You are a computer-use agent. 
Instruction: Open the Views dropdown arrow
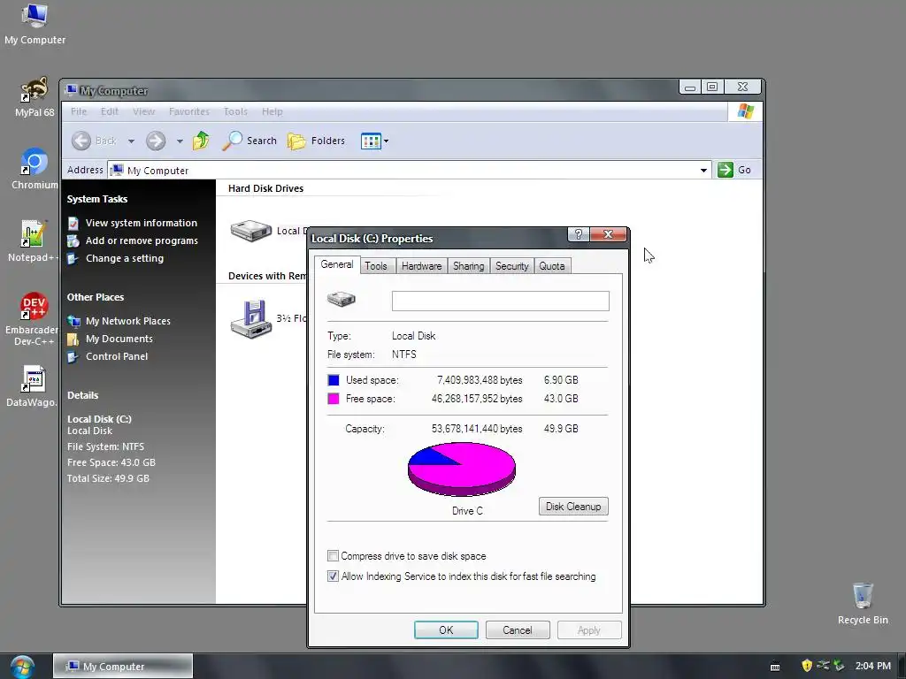click(386, 141)
